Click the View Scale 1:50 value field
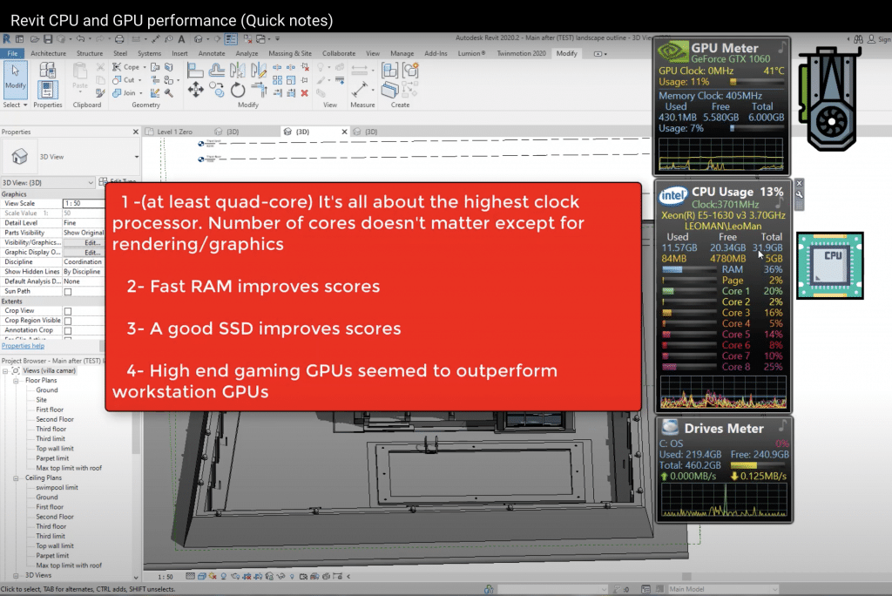The height and width of the screenshot is (596, 892). (x=84, y=203)
